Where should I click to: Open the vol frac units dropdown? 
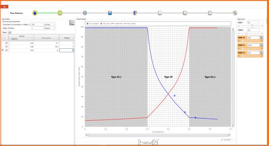(x=49, y=25)
